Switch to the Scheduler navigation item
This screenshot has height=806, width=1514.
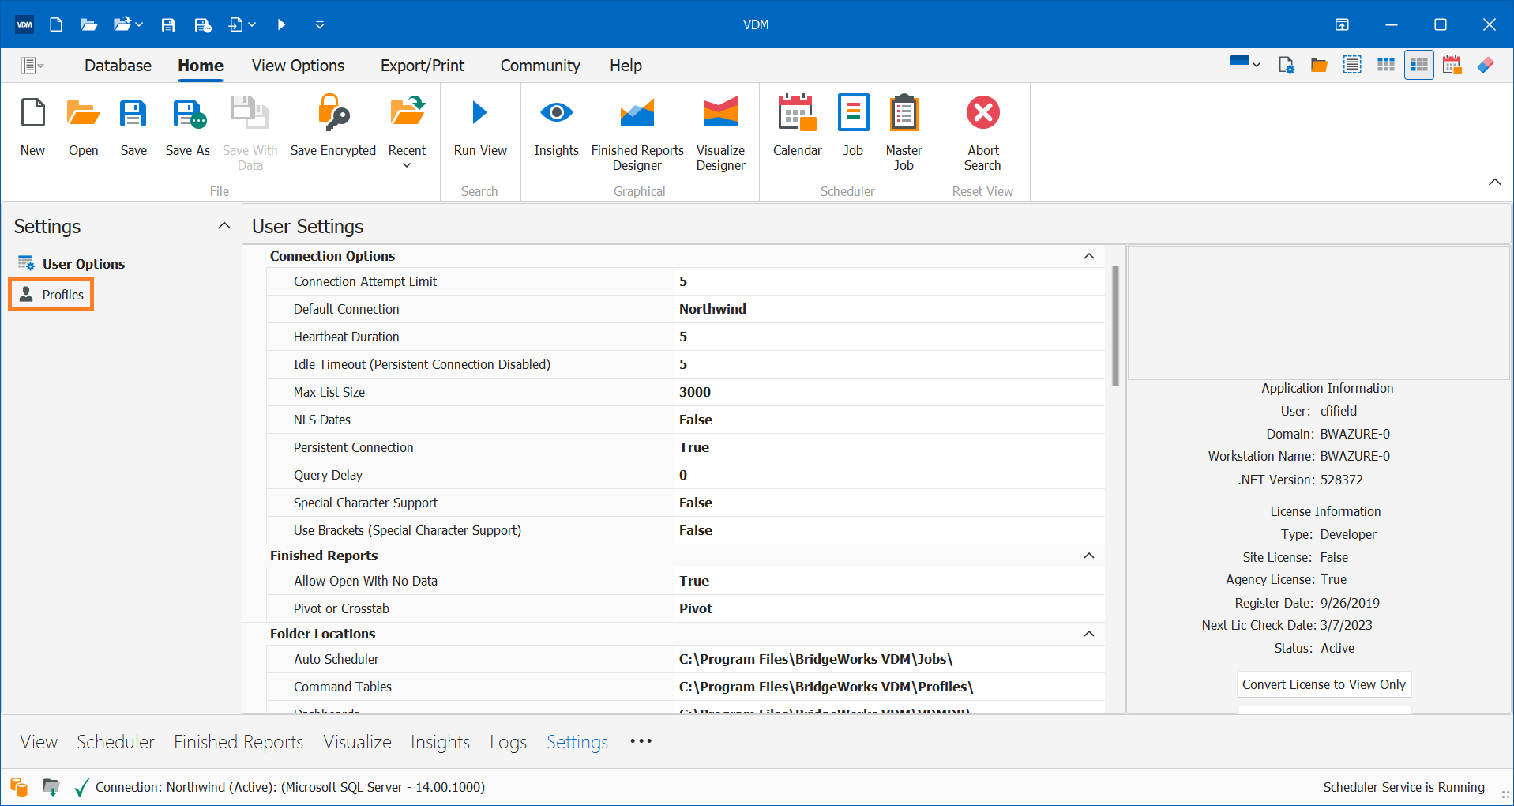click(115, 742)
